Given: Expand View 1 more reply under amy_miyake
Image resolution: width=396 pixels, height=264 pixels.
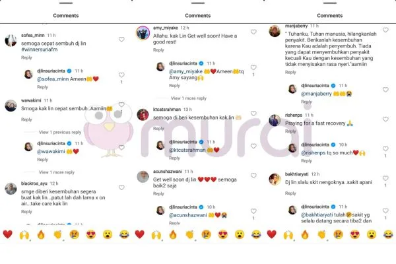Looking at the screenshot, I should coord(189,98).
